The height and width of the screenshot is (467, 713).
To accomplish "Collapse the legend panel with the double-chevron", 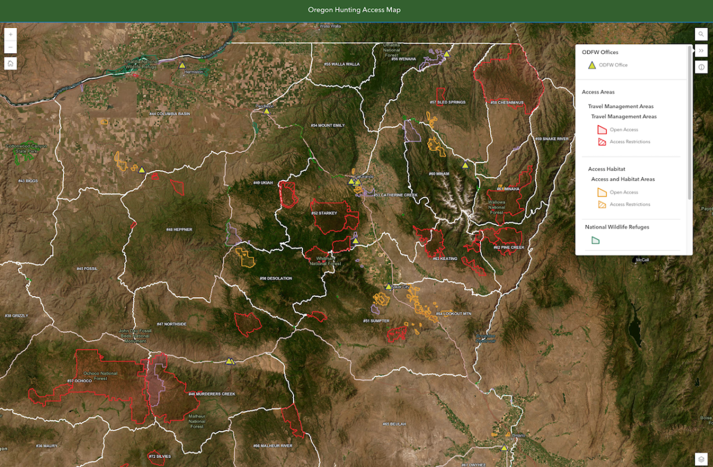I will coord(701,51).
